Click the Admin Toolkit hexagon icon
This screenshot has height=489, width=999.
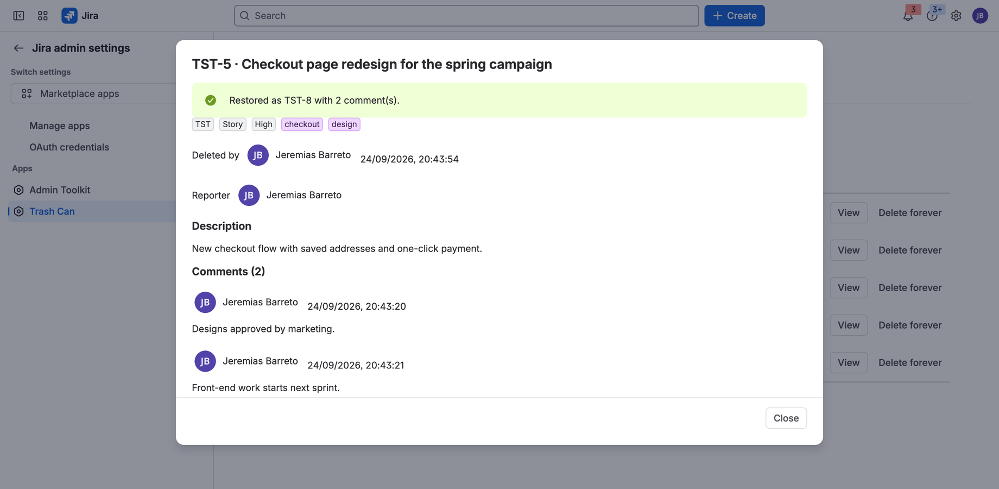click(18, 190)
